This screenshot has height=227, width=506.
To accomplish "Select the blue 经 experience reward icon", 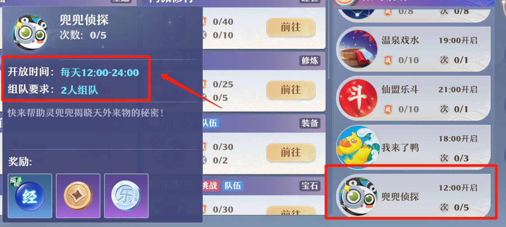I will 30,196.
